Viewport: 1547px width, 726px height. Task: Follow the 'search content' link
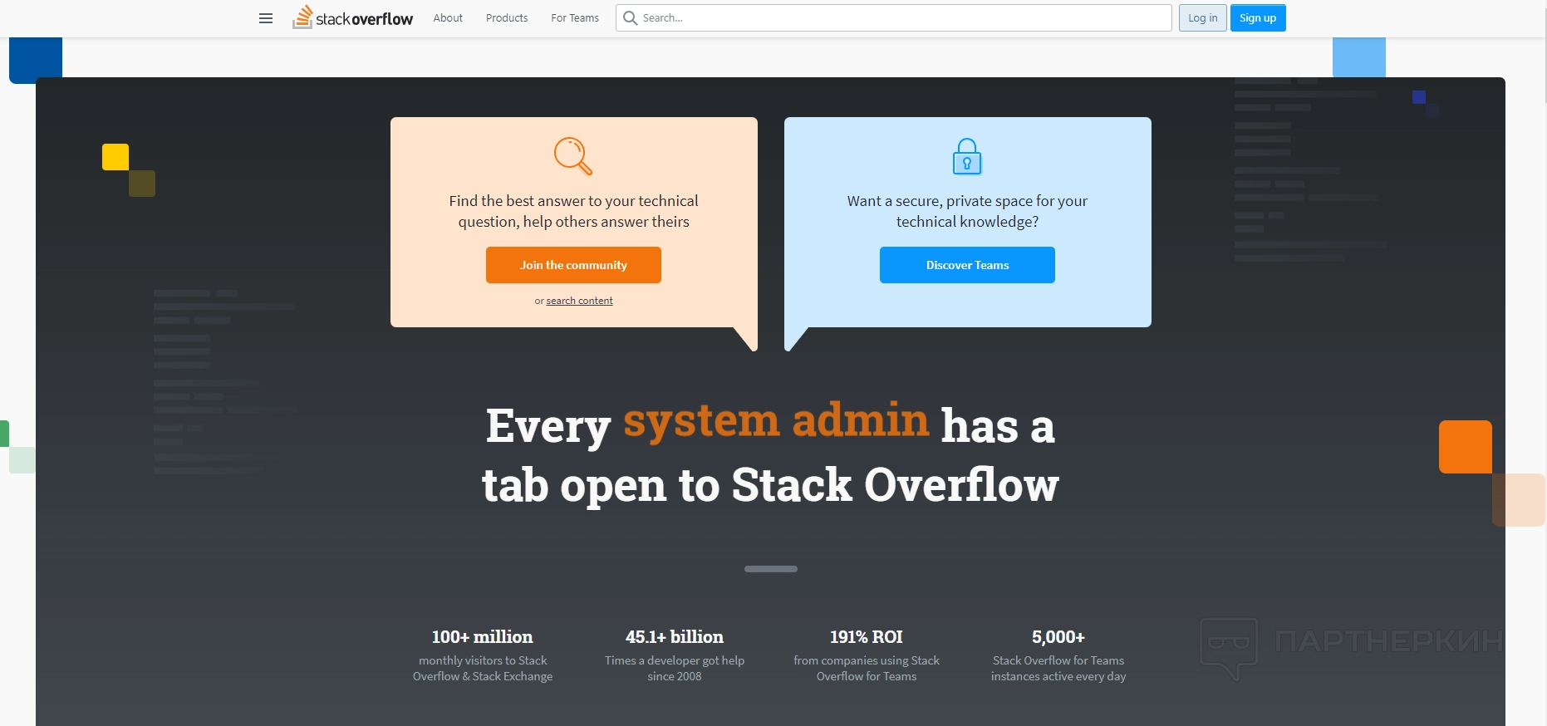point(579,301)
